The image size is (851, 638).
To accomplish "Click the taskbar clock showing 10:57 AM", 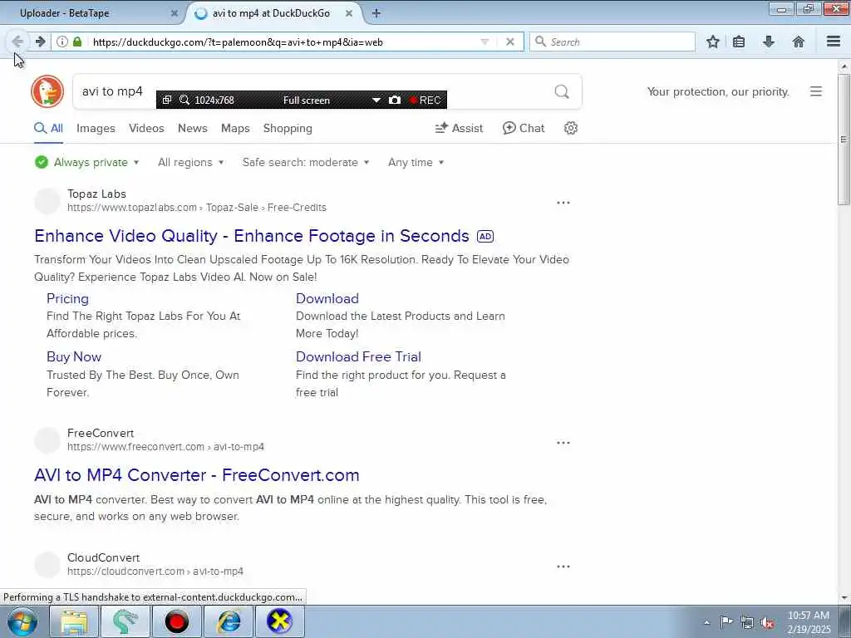I will click(x=809, y=622).
